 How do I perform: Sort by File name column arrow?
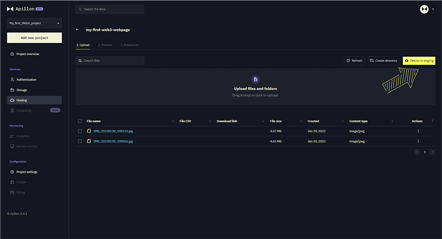tap(173, 121)
